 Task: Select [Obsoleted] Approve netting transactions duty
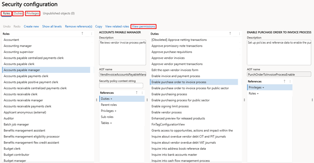click(194, 40)
